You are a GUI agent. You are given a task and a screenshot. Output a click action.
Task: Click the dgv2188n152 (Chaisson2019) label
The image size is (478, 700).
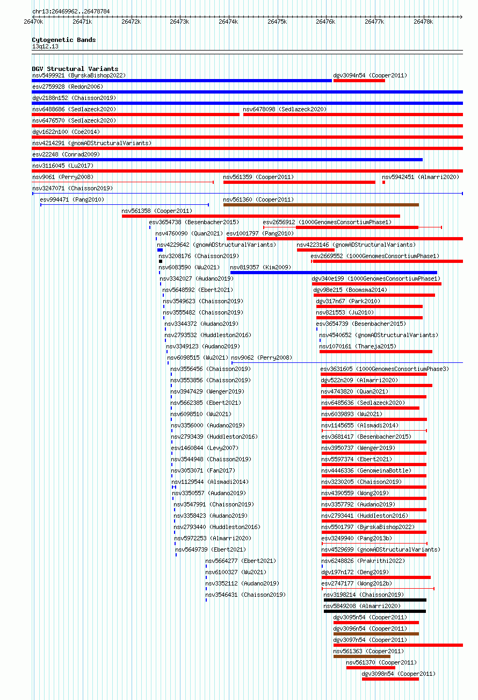click(74, 98)
